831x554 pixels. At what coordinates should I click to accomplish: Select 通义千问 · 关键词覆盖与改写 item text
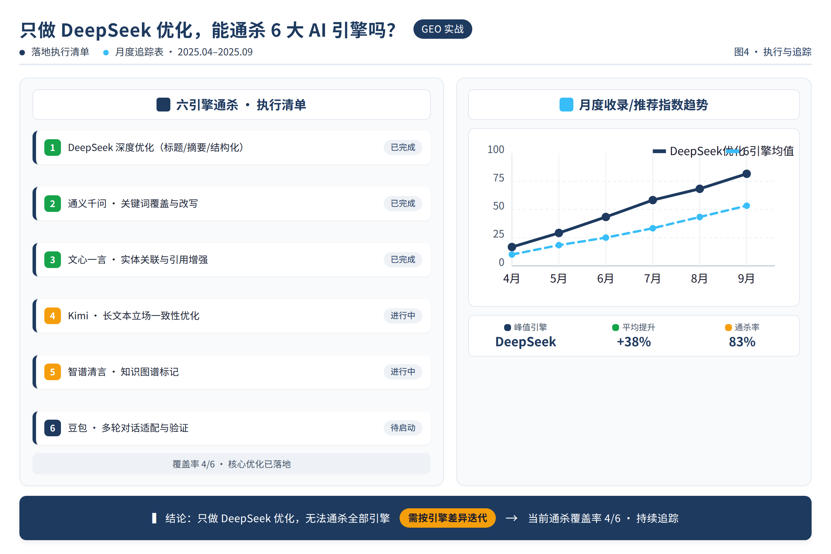point(133,204)
